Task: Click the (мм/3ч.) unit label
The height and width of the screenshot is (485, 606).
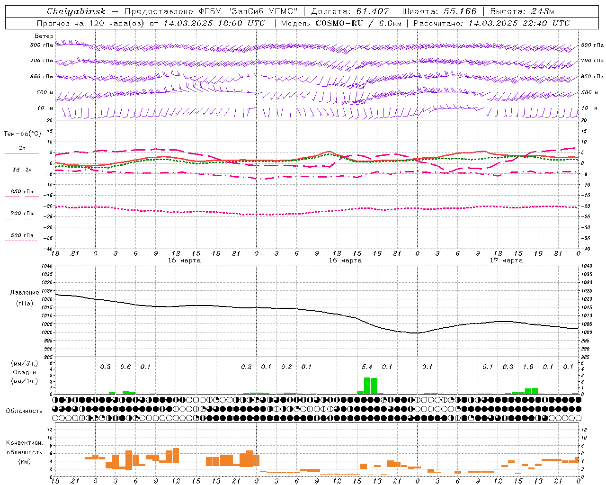Action: (x=25, y=363)
